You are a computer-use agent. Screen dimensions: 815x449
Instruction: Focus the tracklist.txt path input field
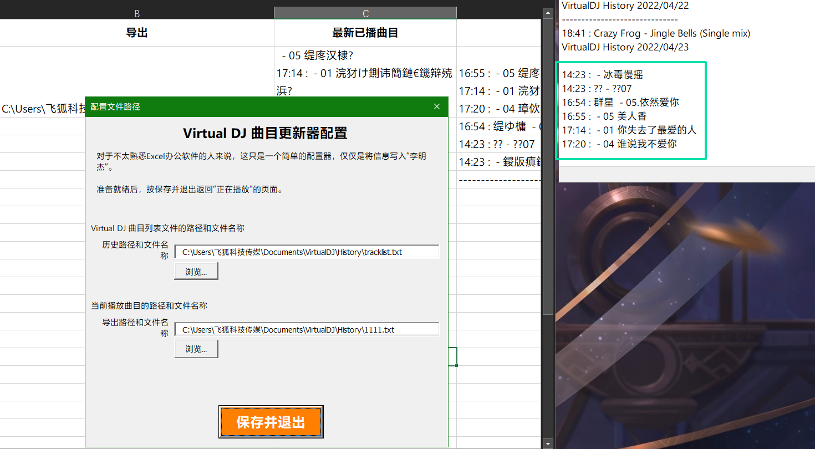(307, 252)
